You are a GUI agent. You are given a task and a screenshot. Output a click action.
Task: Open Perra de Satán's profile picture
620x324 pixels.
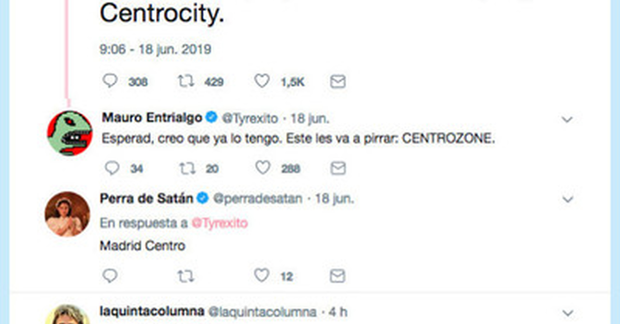pyautogui.click(x=67, y=214)
